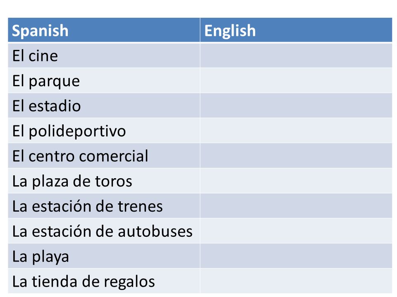Select the Spanish column header
The height and width of the screenshot is (297, 397).
coord(104,30)
